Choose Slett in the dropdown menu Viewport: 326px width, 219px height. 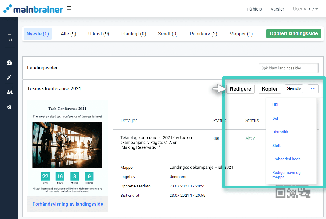tap(276, 146)
